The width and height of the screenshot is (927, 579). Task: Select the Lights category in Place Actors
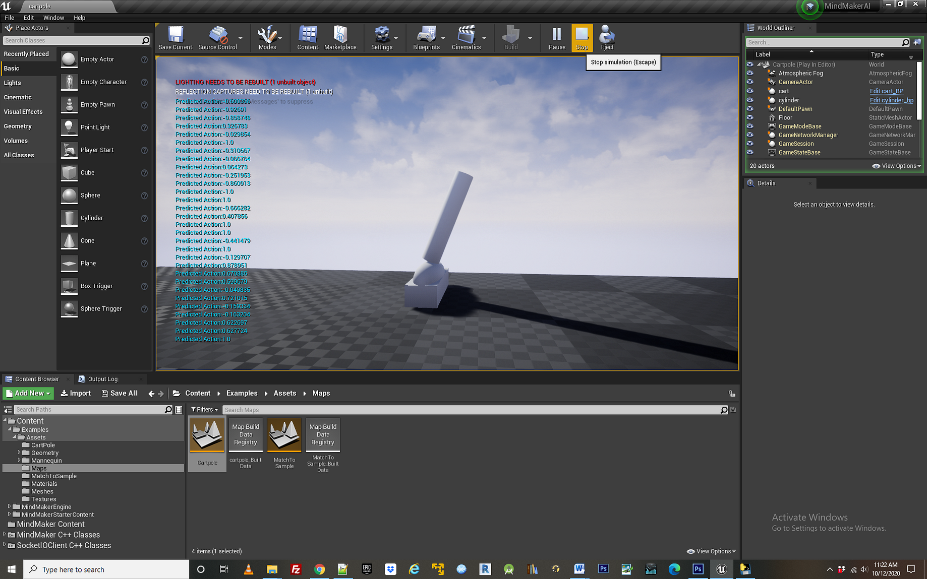coord(13,83)
